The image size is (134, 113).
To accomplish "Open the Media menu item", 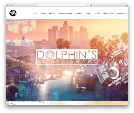I will [43, 13].
